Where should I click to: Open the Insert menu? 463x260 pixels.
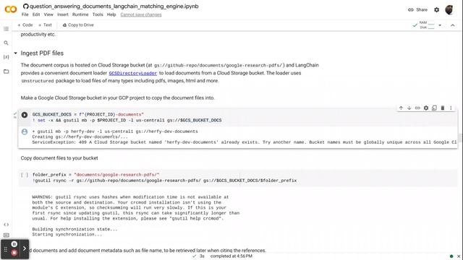(x=63, y=14)
